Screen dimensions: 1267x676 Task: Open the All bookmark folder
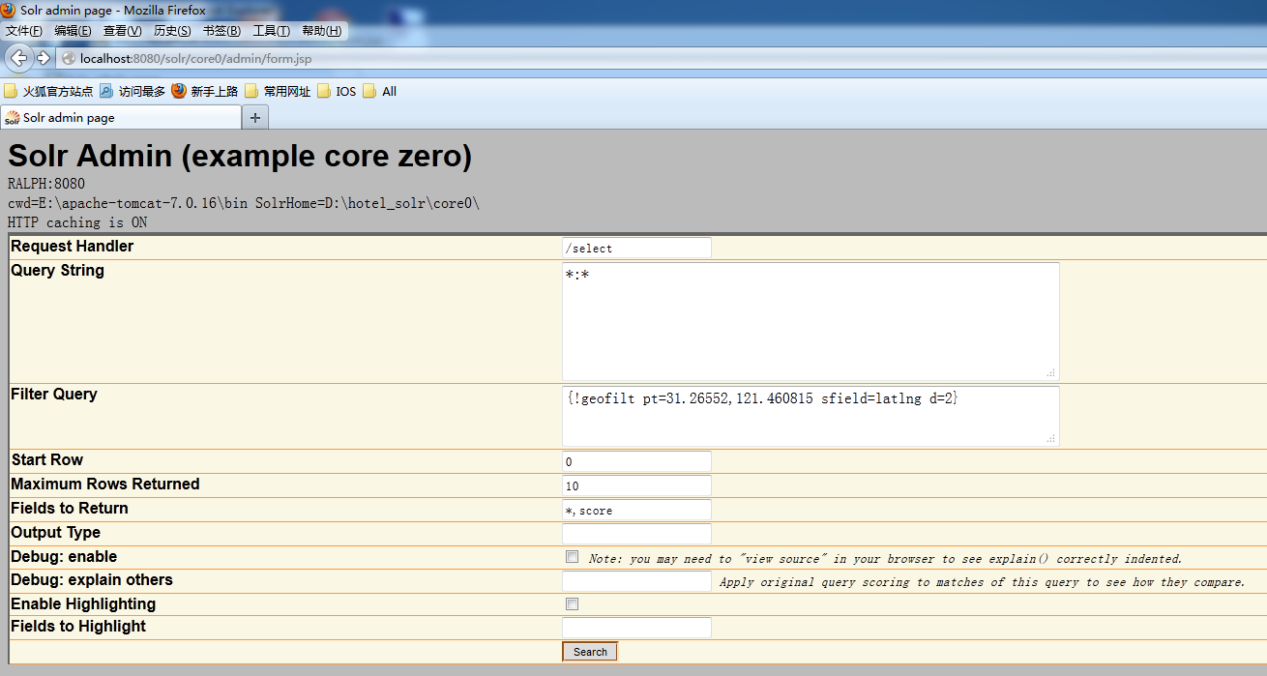pyautogui.click(x=380, y=92)
